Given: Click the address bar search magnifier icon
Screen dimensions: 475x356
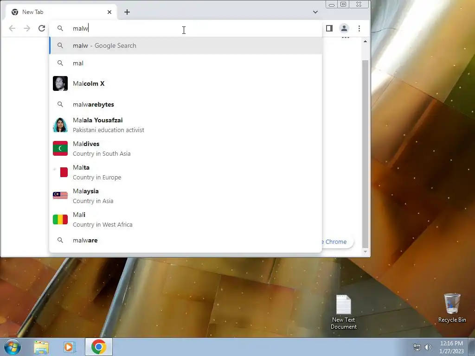Looking at the screenshot, I should [x=60, y=28].
